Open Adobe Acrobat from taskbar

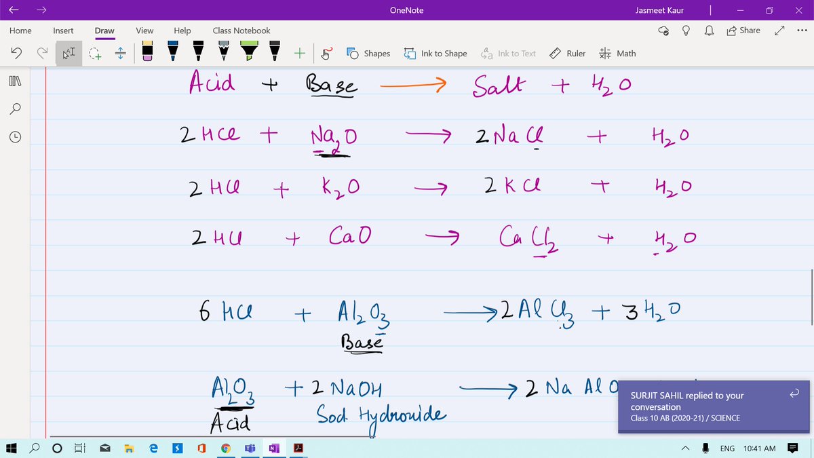point(298,449)
